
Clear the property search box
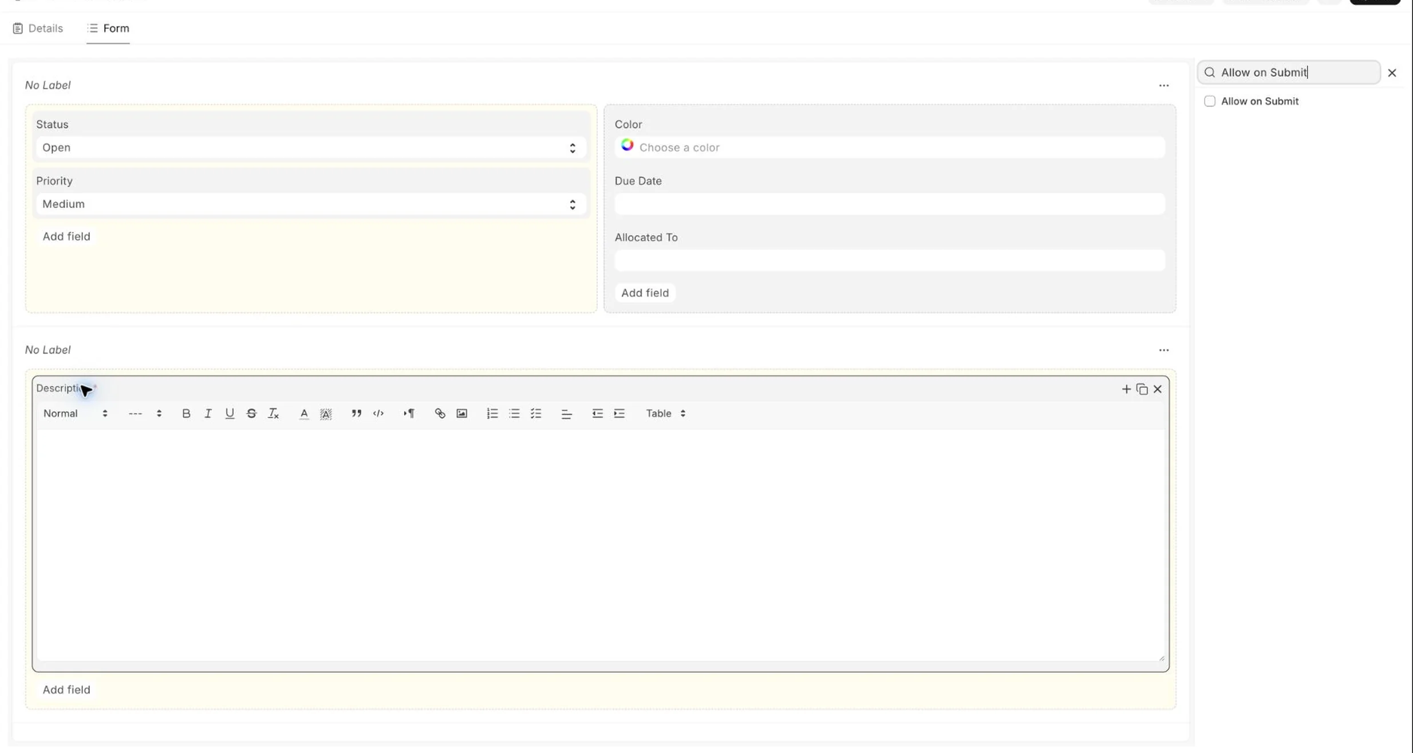click(x=1392, y=73)
